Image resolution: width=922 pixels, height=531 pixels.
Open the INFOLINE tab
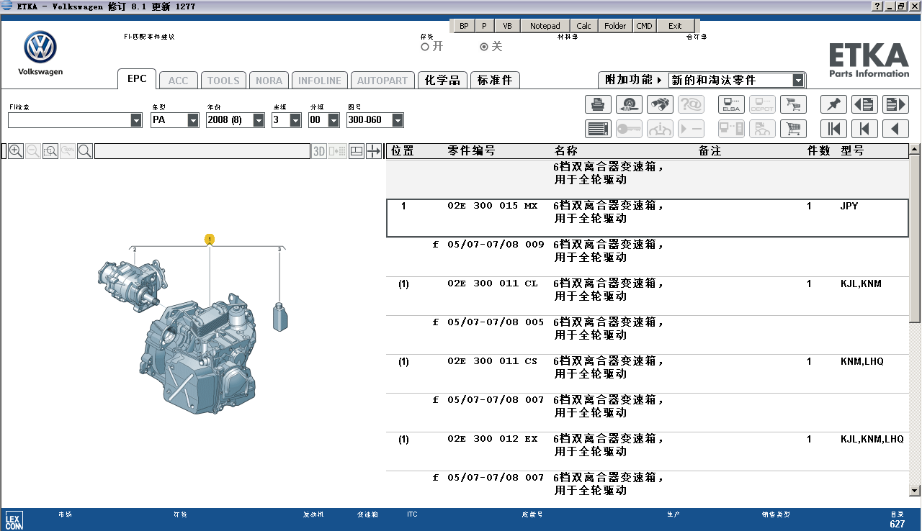click(x=320, y=81)
